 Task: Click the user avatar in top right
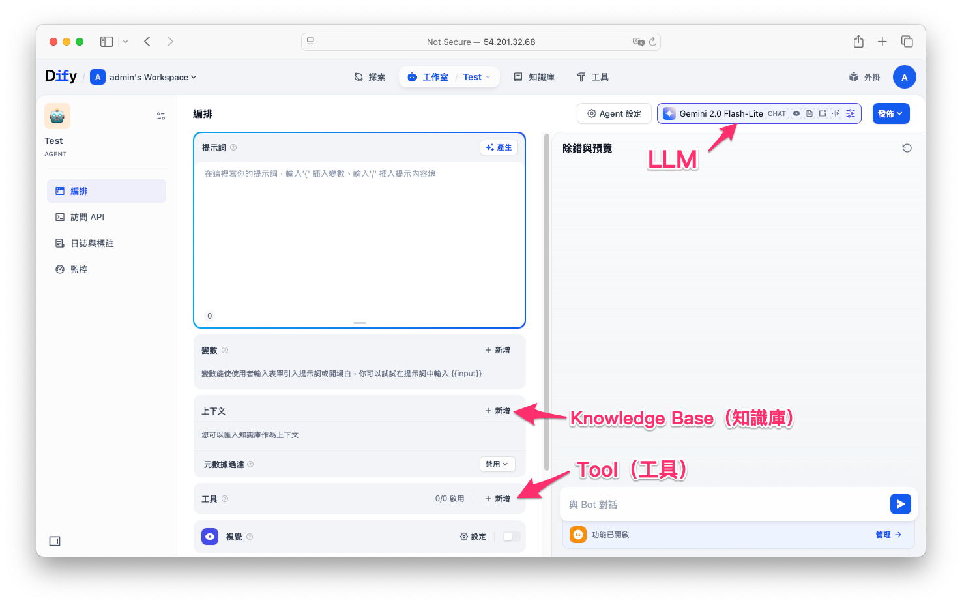click(904, 77)
